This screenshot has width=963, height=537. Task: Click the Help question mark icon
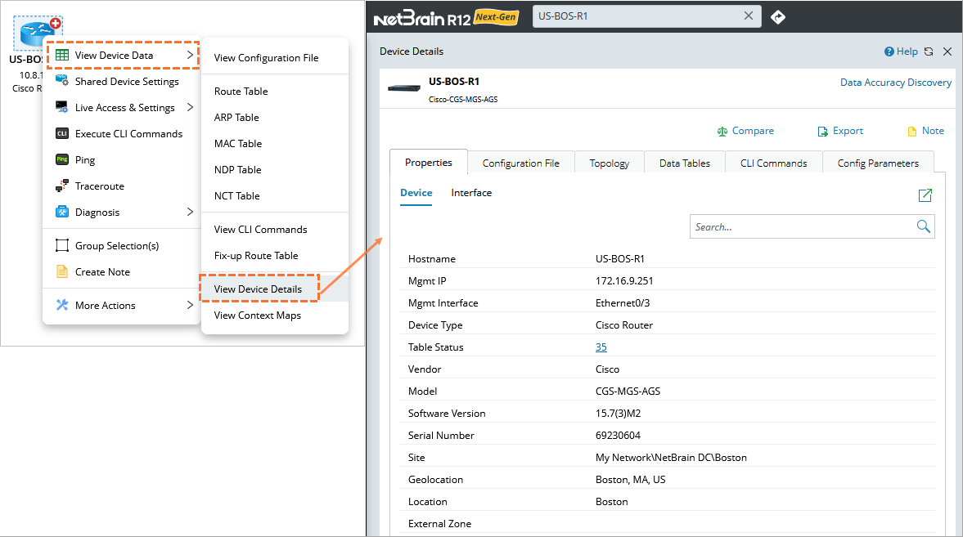point(889,51)
